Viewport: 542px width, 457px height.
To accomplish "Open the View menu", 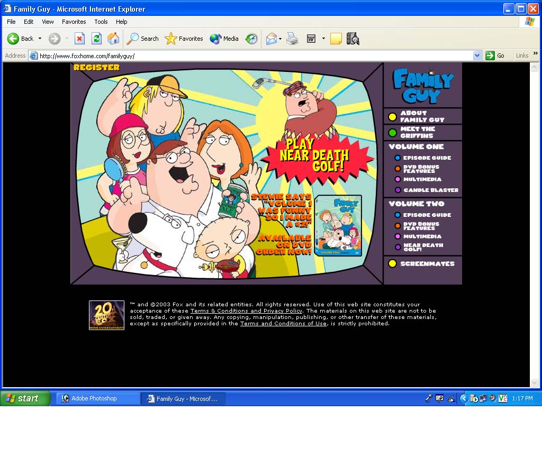I will (x=48, y=22).
